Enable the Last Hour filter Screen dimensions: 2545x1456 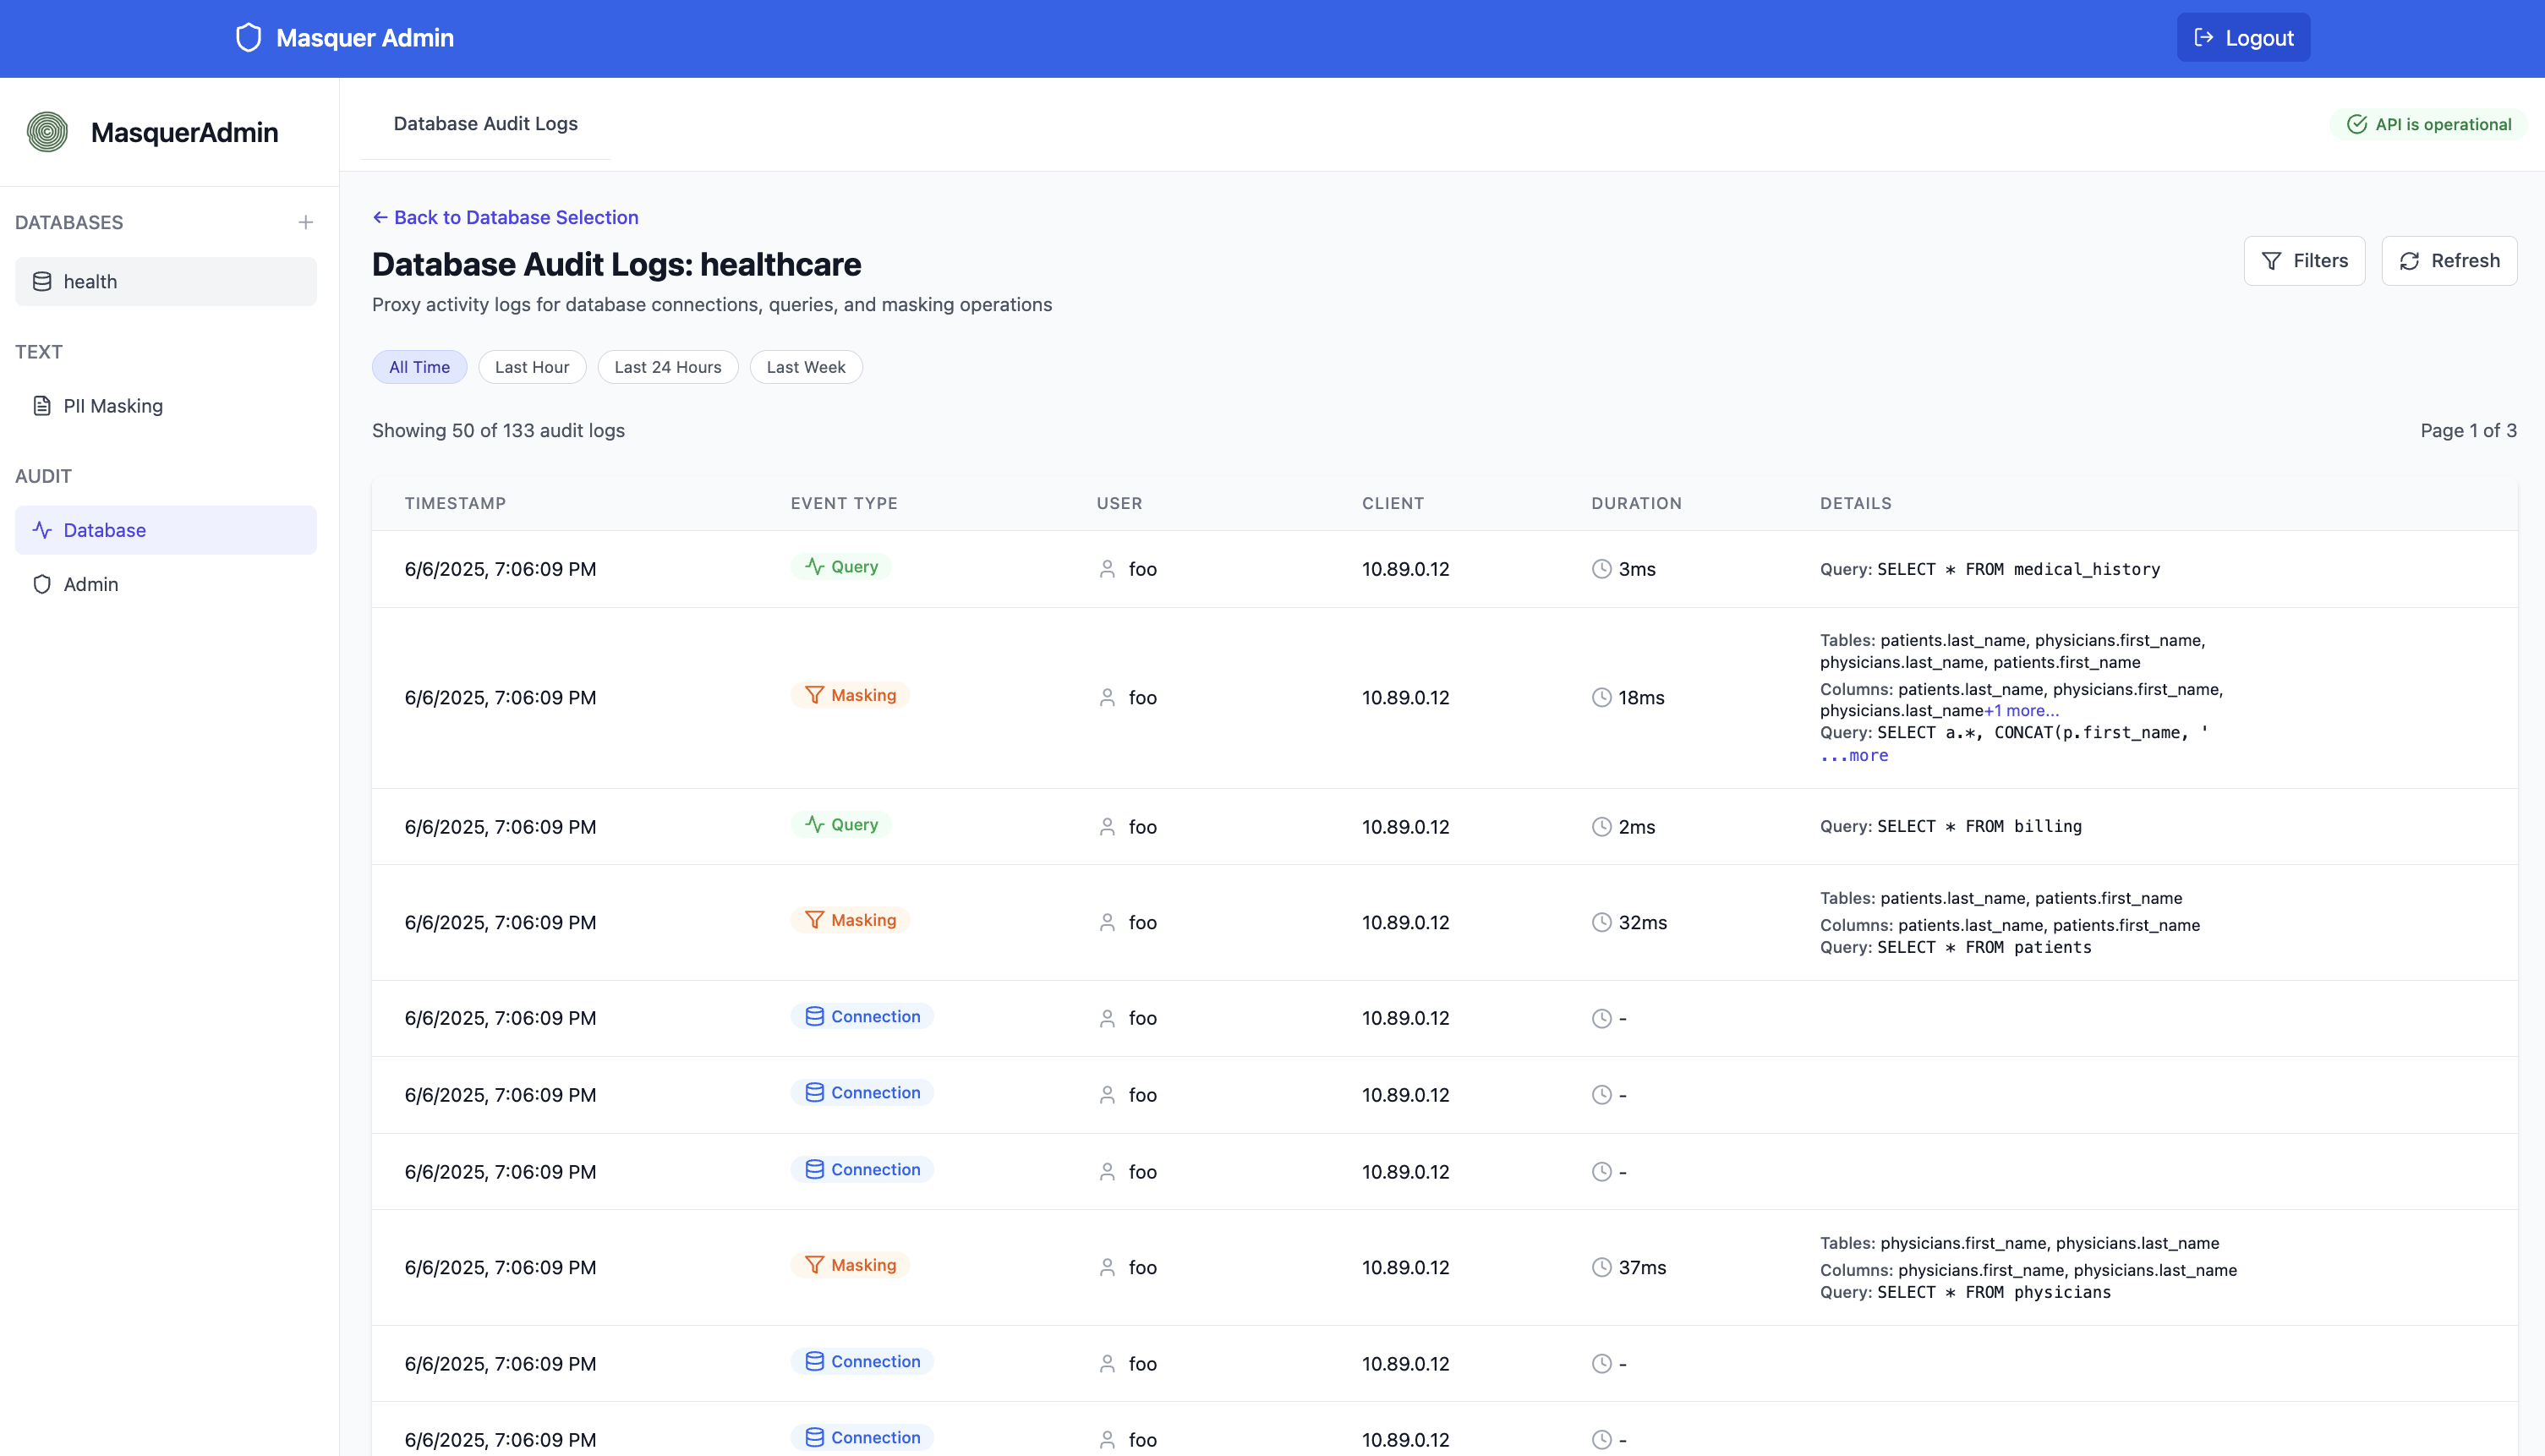[532, 366]
